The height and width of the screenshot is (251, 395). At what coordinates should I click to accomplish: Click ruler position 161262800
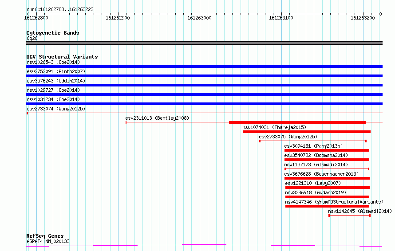pos(36,18)
